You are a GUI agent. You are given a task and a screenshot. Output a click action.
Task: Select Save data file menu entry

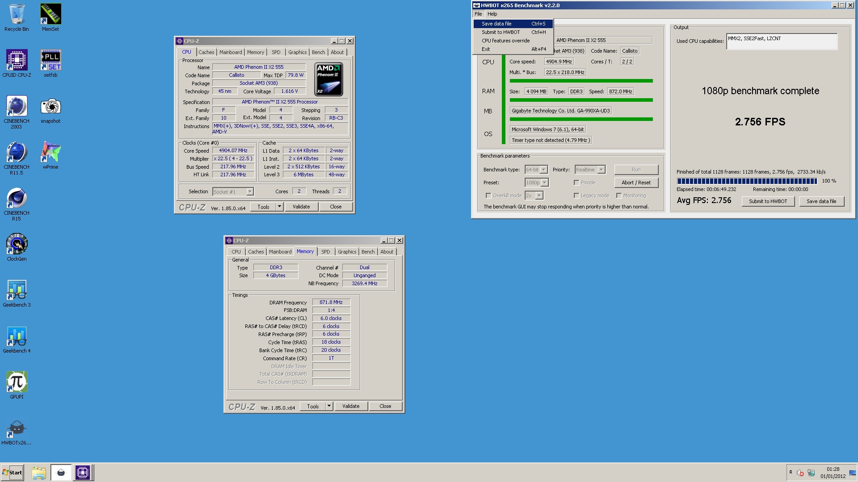click(513, 24)
